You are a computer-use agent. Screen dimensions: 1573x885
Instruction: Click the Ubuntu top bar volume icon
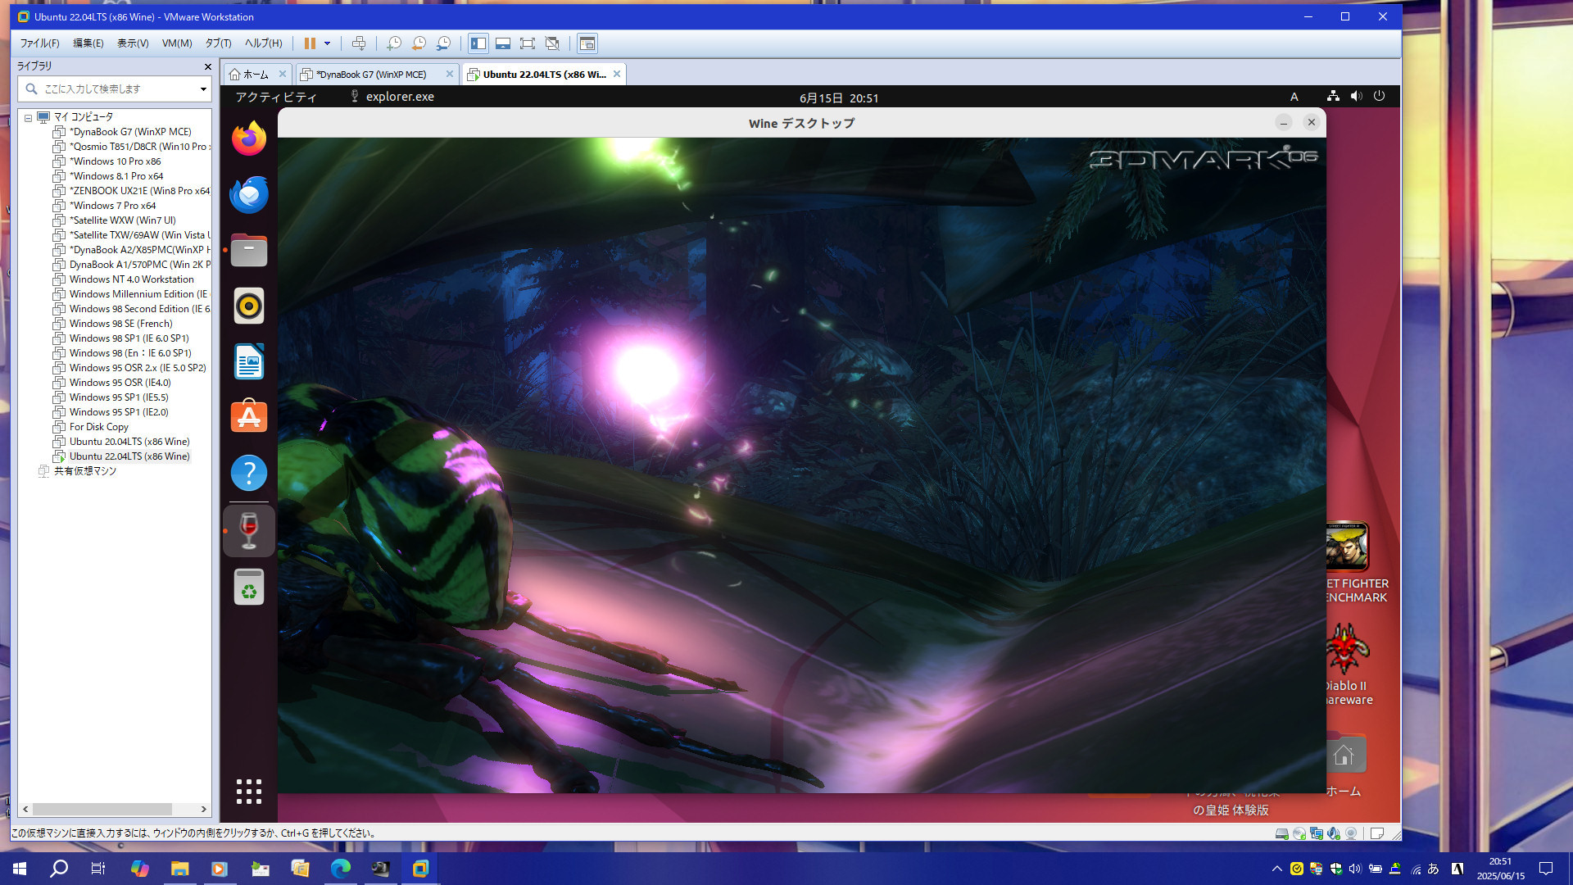(x=1357, y=96)
